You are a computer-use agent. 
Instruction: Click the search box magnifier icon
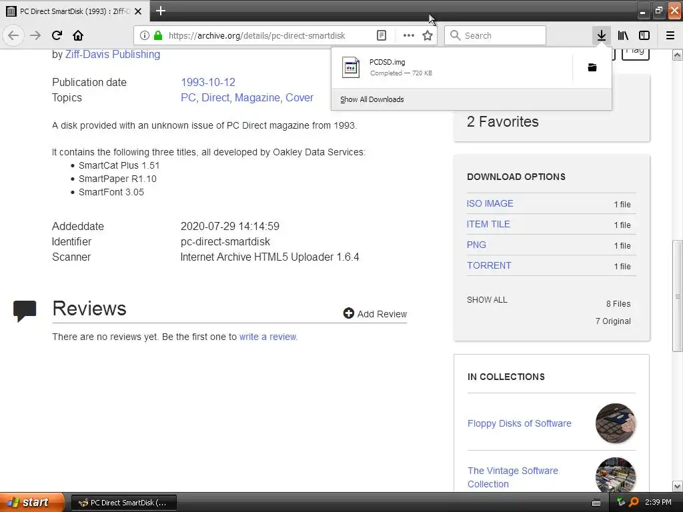(x=455, y=35)
